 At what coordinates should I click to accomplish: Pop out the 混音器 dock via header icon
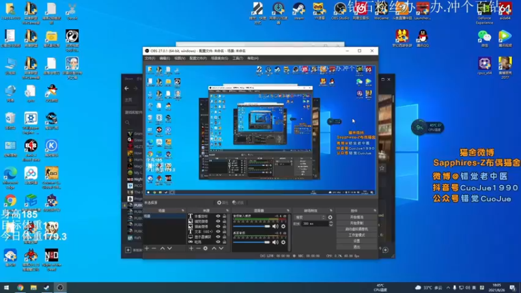coord(288,210)
